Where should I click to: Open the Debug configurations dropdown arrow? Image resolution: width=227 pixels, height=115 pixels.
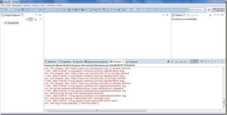point(72,10)
